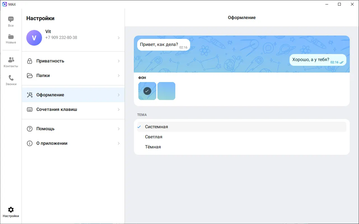Screen dimensions: 359x224
Task: Click the Настройки panel heading
Action: tap(40, 18)
